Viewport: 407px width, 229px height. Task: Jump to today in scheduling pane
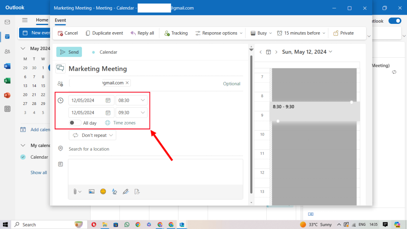pyautogui.click(x=268, y=52)
